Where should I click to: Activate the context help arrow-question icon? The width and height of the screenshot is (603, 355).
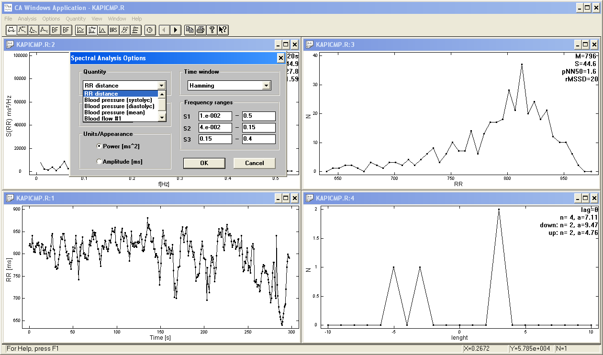[223, 30]
